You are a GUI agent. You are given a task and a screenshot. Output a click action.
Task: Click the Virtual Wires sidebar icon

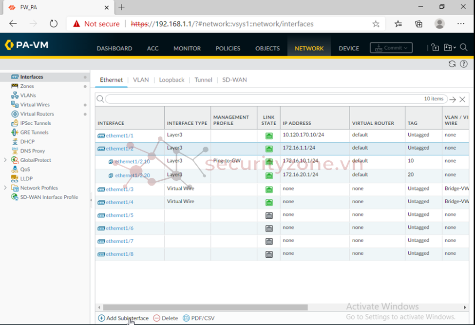coord(15,104)
